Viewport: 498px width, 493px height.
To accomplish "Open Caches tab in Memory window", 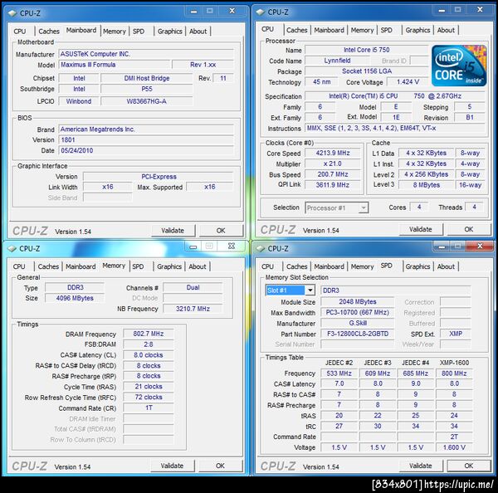I will click(x=48, y=266).
